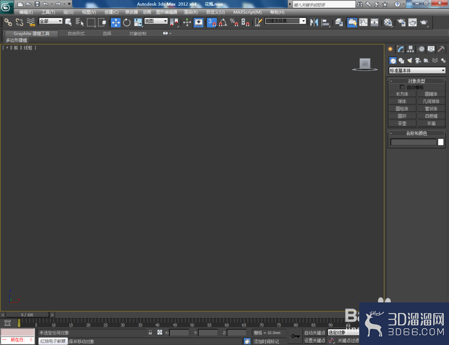Switch to the Modify panel tab icon
Viewport: 449px width, 345px height.
401,49
